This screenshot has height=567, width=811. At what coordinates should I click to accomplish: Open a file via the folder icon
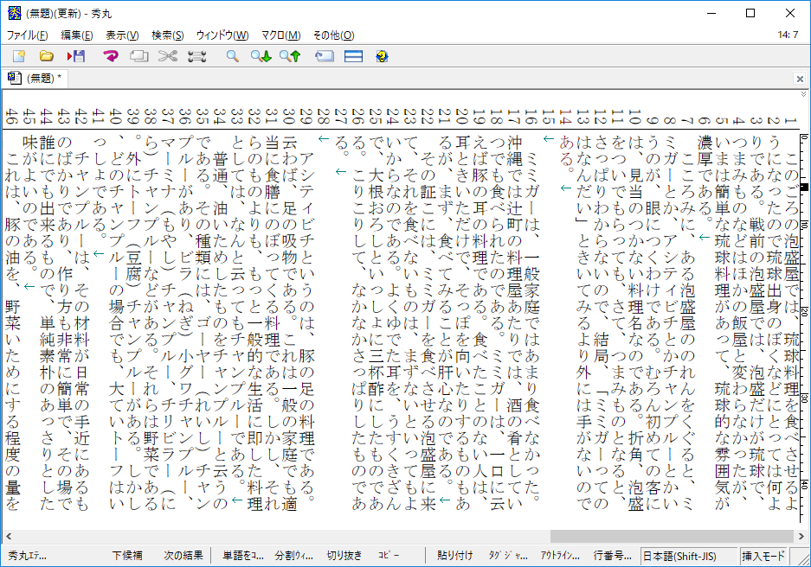(47, 56)
